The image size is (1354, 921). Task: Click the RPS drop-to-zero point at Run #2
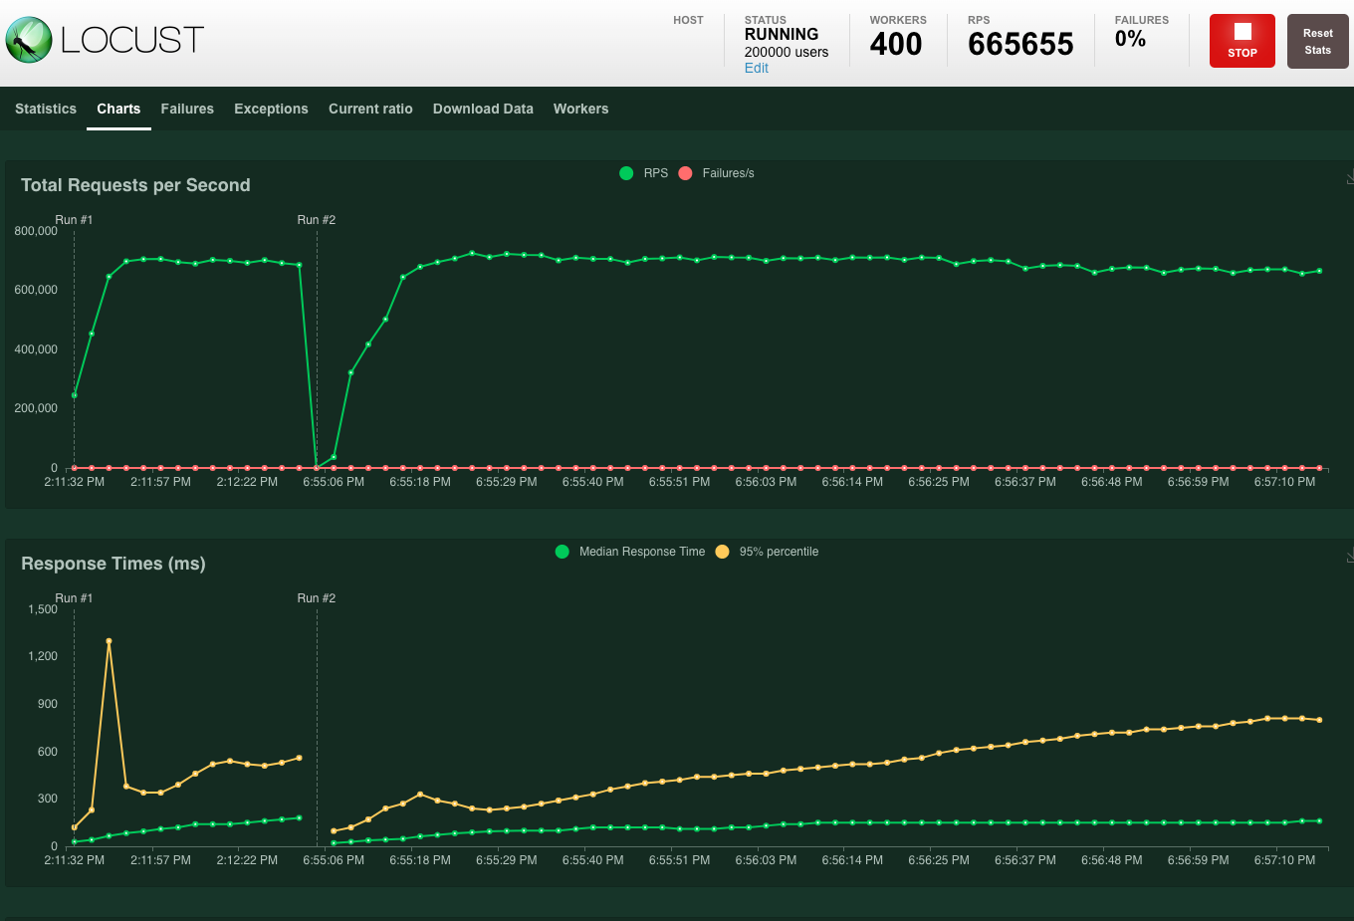tap(317, 467)
